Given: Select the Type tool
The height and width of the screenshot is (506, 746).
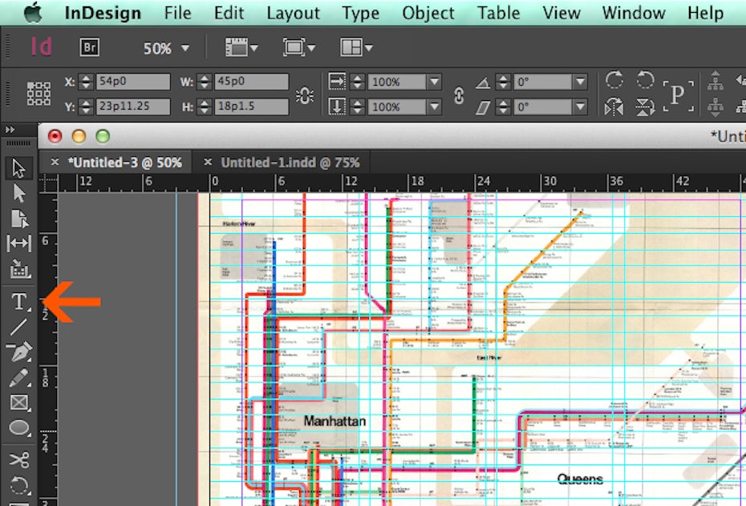Looking at the screenshot, I should pos(19,302).
